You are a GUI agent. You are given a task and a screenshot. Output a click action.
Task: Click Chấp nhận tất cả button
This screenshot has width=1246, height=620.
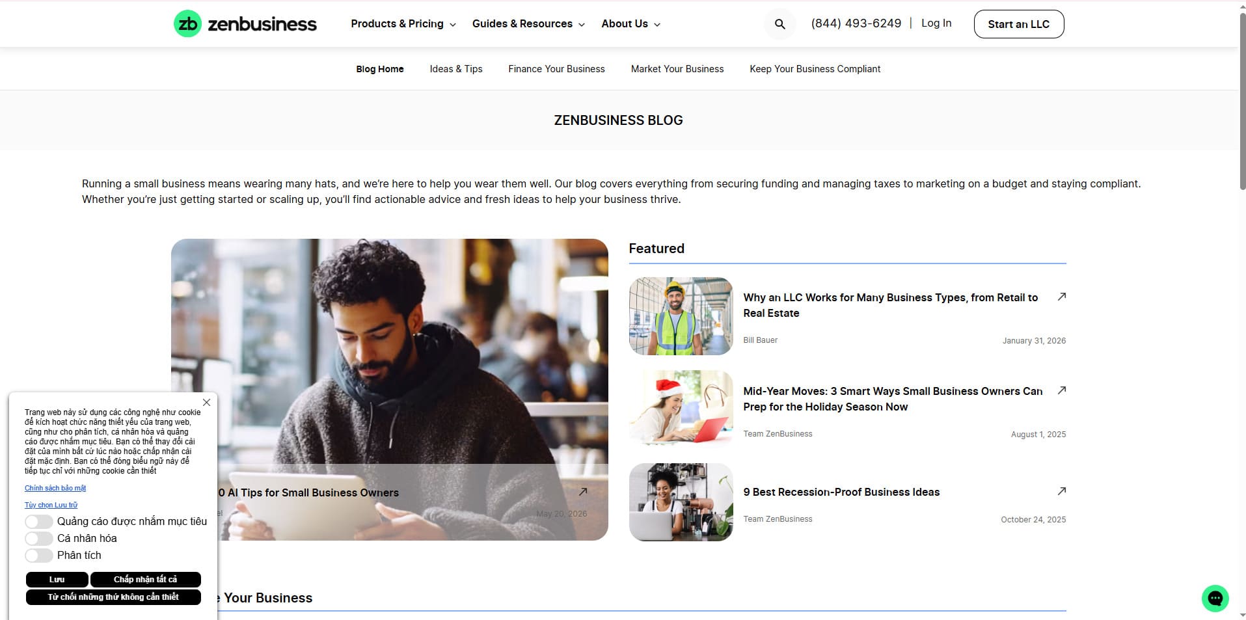(x=146, y=580)
